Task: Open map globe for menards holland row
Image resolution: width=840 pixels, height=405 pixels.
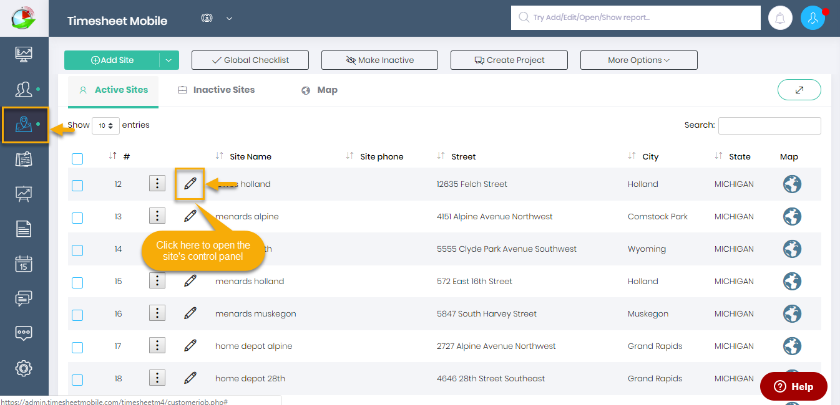Action: coord(793,281)
